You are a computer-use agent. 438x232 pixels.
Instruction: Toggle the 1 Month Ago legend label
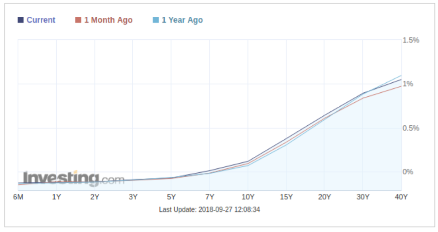(108, 20)
